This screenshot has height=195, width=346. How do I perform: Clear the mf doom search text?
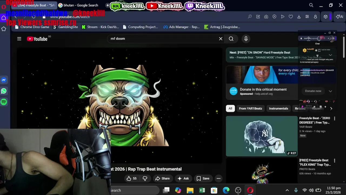221,39
